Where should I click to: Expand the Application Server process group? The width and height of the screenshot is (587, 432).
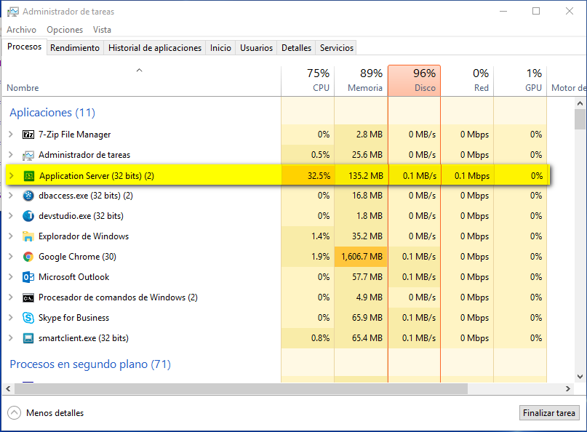click(x=12, y=175)
